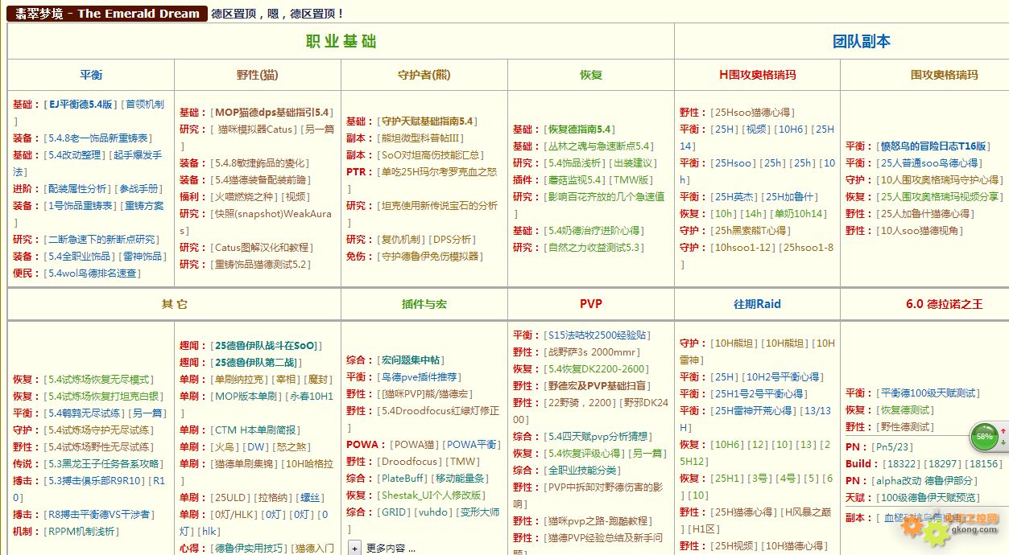Open the 25Hsoo猫德心得 link
1009x555 pixels.
coord(752,113)
